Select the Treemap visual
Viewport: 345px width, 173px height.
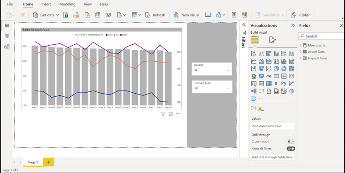point(291,69)
